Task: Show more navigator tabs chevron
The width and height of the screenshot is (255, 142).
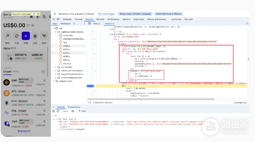Action: pos(74,24)
